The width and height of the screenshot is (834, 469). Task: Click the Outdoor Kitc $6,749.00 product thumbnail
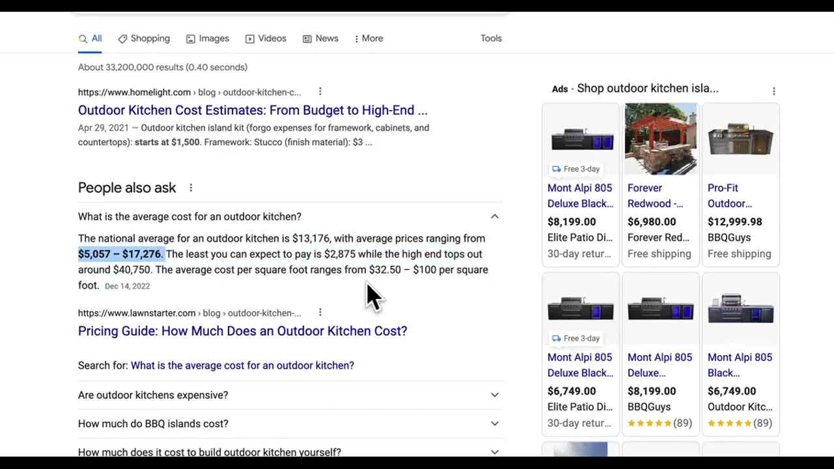(x=741, y=308)
